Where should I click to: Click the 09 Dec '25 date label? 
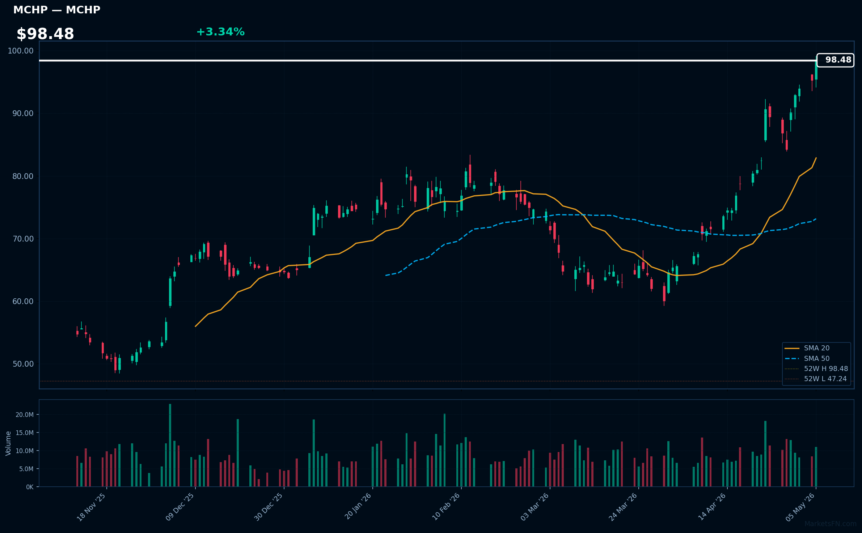(x=180, y=507)
